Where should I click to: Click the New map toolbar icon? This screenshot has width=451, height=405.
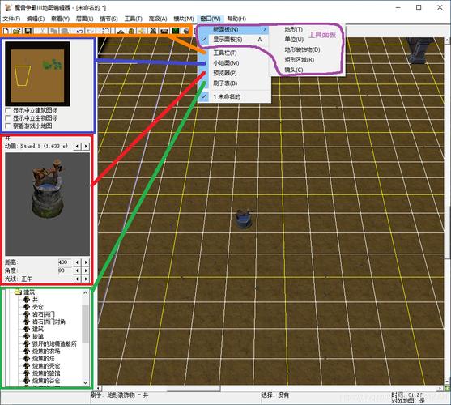pos(6,31)
